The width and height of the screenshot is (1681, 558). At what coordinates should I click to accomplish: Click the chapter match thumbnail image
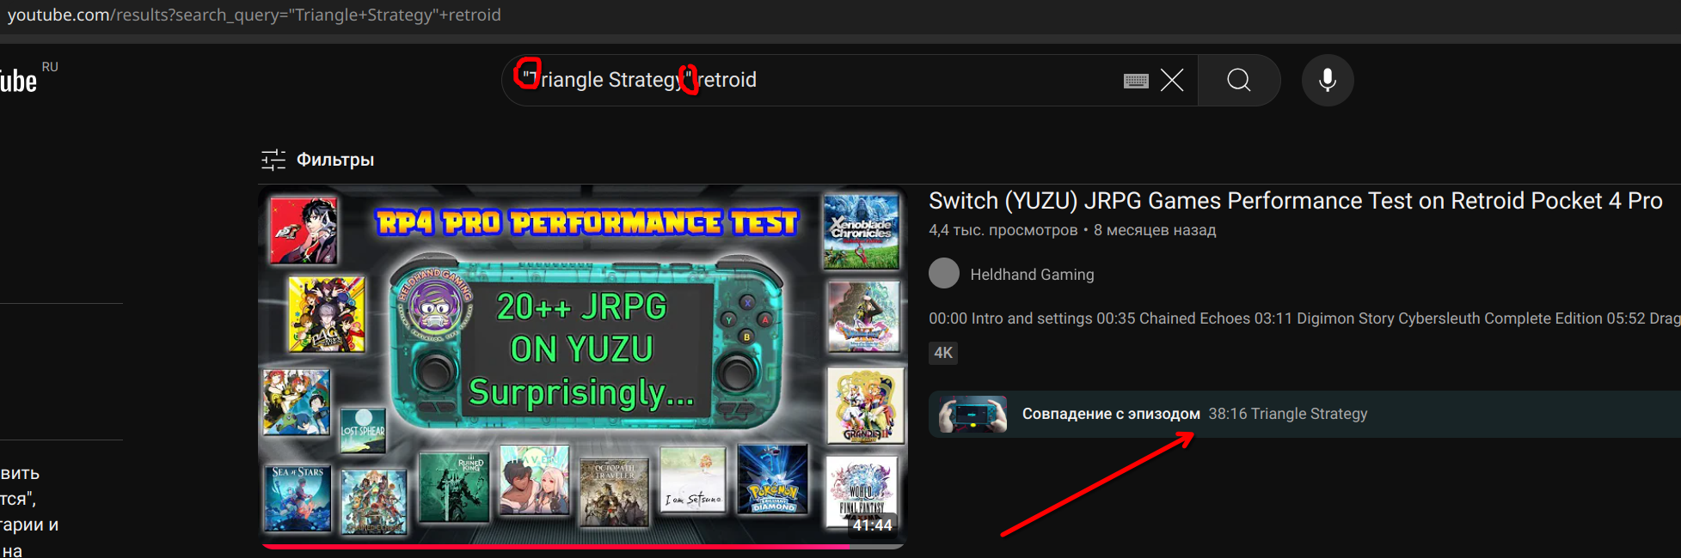(x=972, y=414)
